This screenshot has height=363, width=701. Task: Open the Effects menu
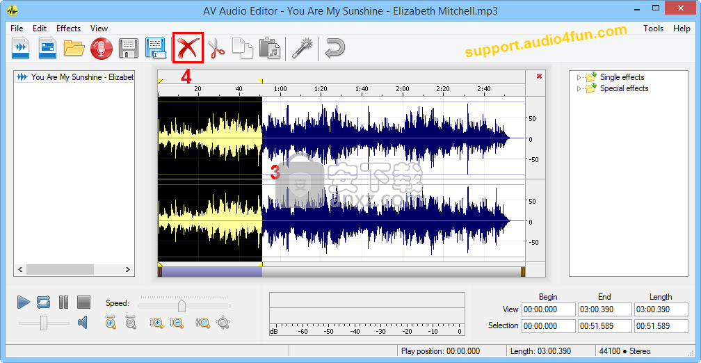pyautogui.click(x=68, y=29)
